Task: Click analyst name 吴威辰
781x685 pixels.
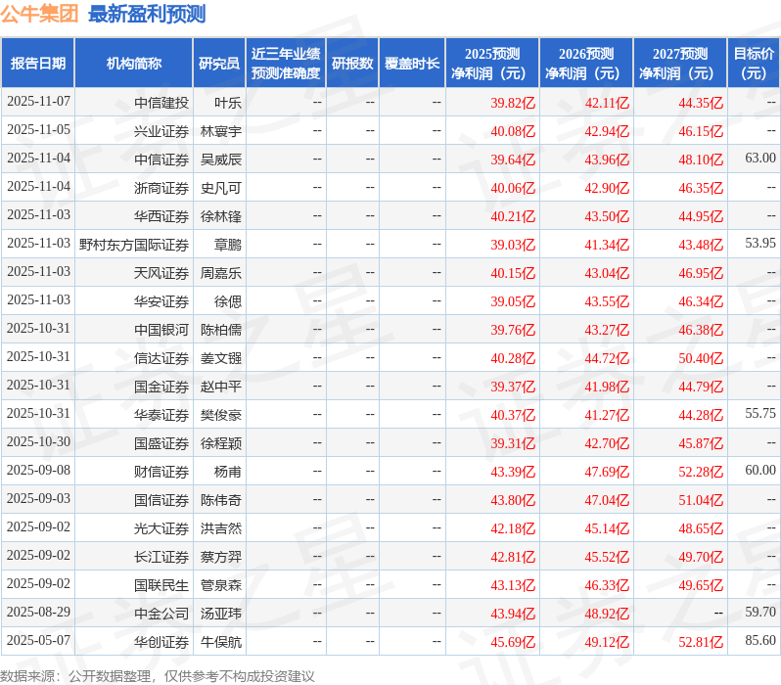Action: 221,160
